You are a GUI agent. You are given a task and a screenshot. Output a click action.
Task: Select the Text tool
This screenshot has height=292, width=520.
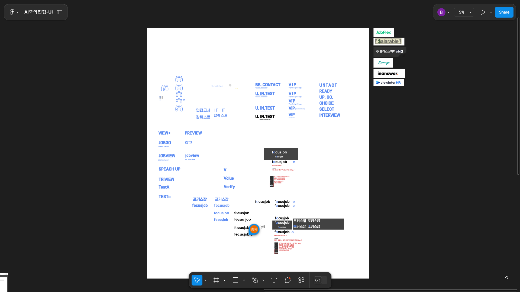pyautogui.click(x=274, y=280)
